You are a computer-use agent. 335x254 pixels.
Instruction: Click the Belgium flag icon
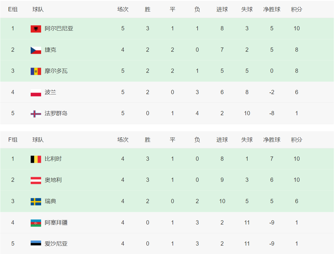pyautogui.click(x=36, y=159)
